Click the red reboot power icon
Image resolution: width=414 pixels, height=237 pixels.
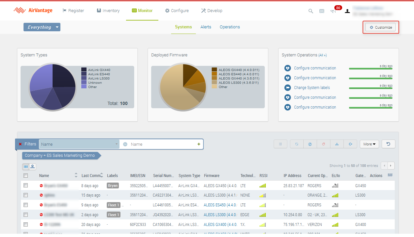[323, 144]
